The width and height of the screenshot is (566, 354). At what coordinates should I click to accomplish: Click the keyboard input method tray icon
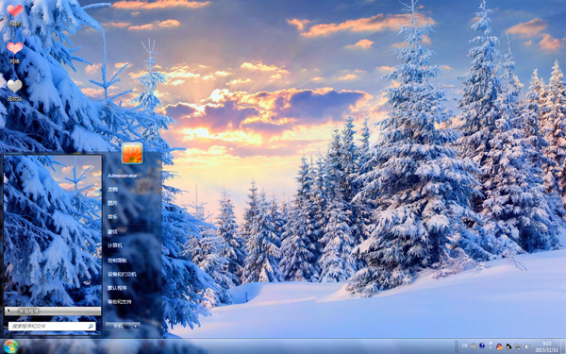click(474, 346)
